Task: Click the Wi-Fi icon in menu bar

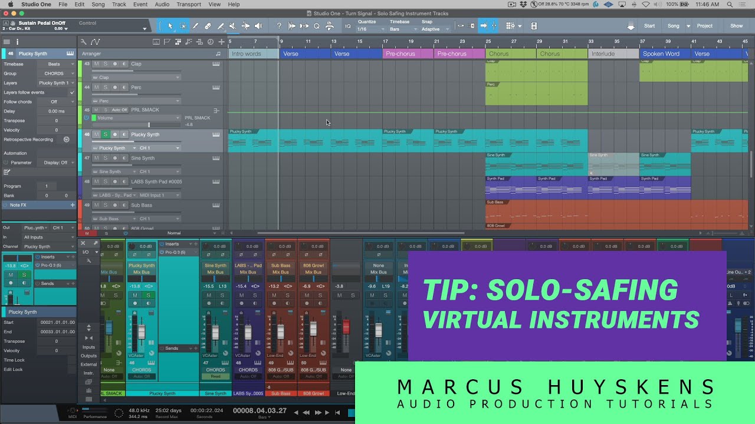Action: 645,4
